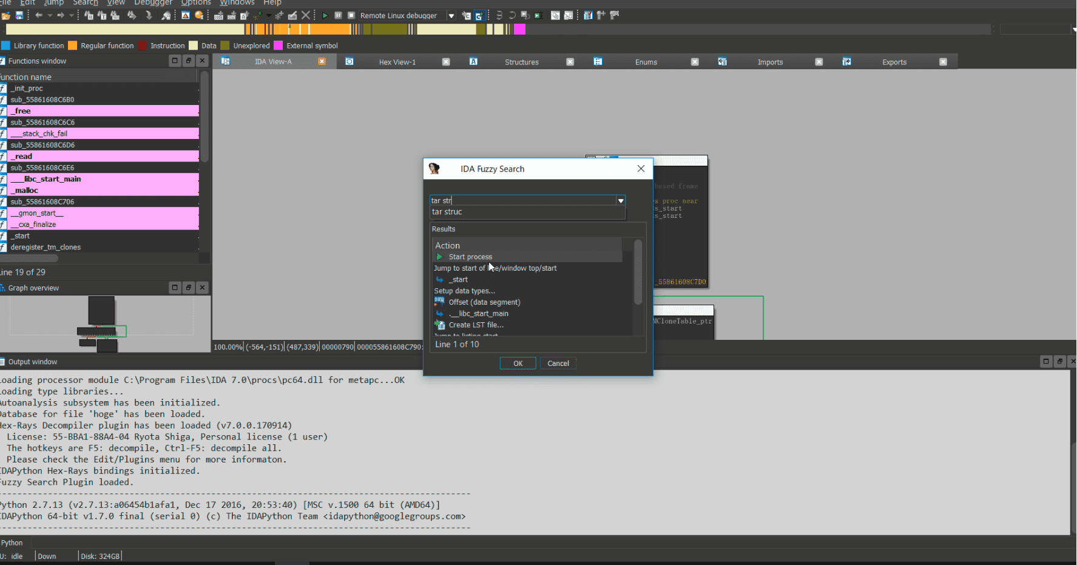Open the Debugger menu
This screenshot has height=565, width=1077.
coord(154,2)
